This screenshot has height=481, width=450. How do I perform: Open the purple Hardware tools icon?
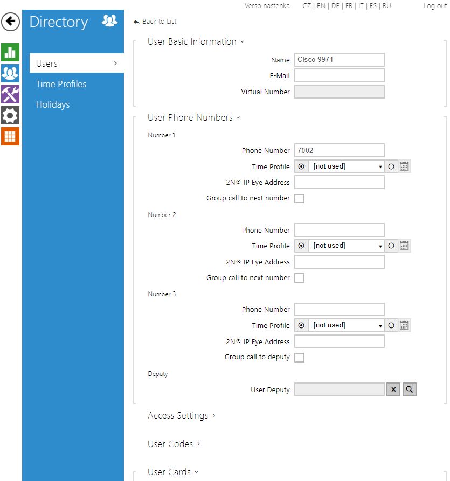pos(10,94)
